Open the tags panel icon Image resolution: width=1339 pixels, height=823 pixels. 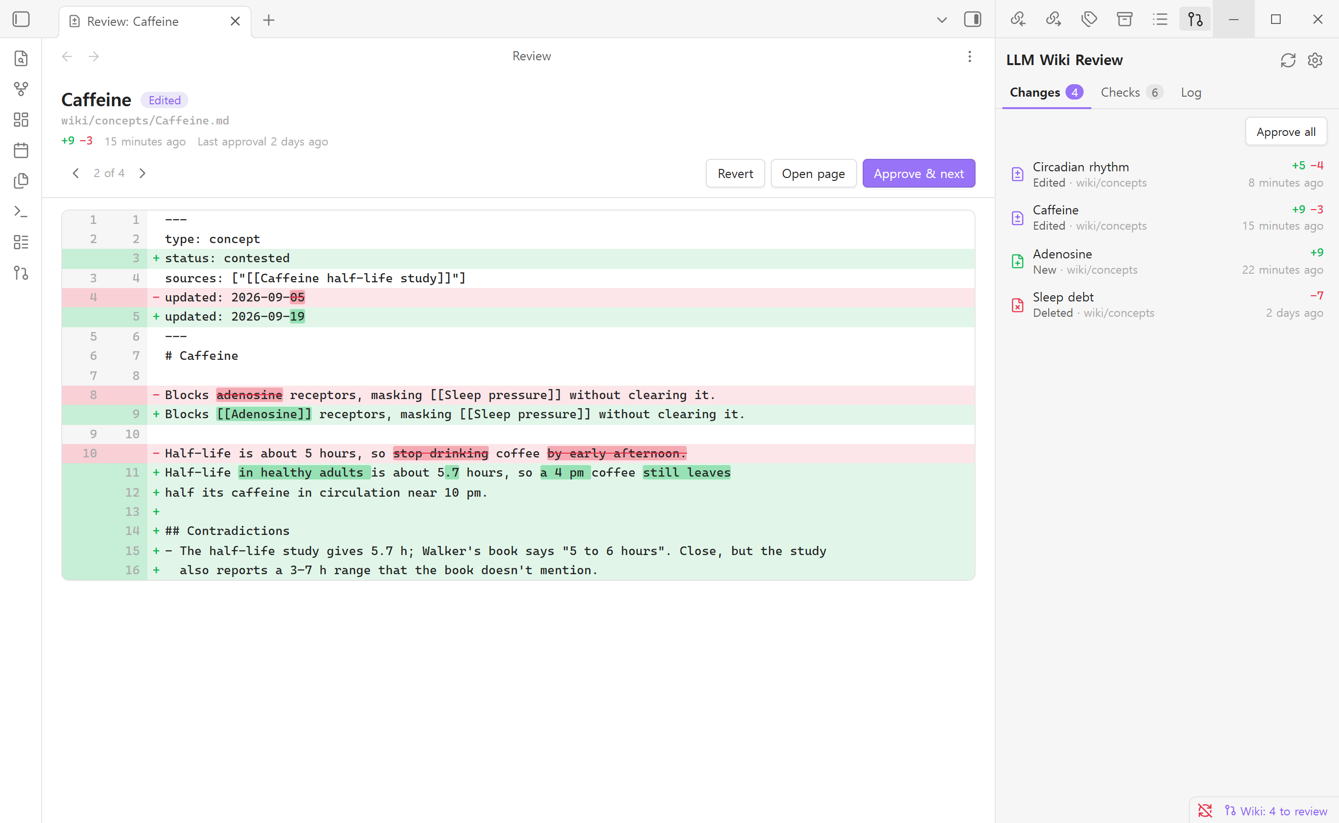coord(1089,20)
